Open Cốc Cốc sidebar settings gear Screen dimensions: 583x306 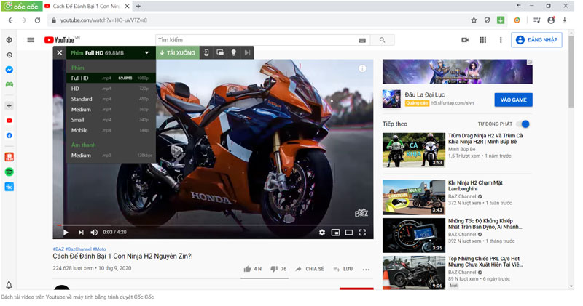coord(9,40)
